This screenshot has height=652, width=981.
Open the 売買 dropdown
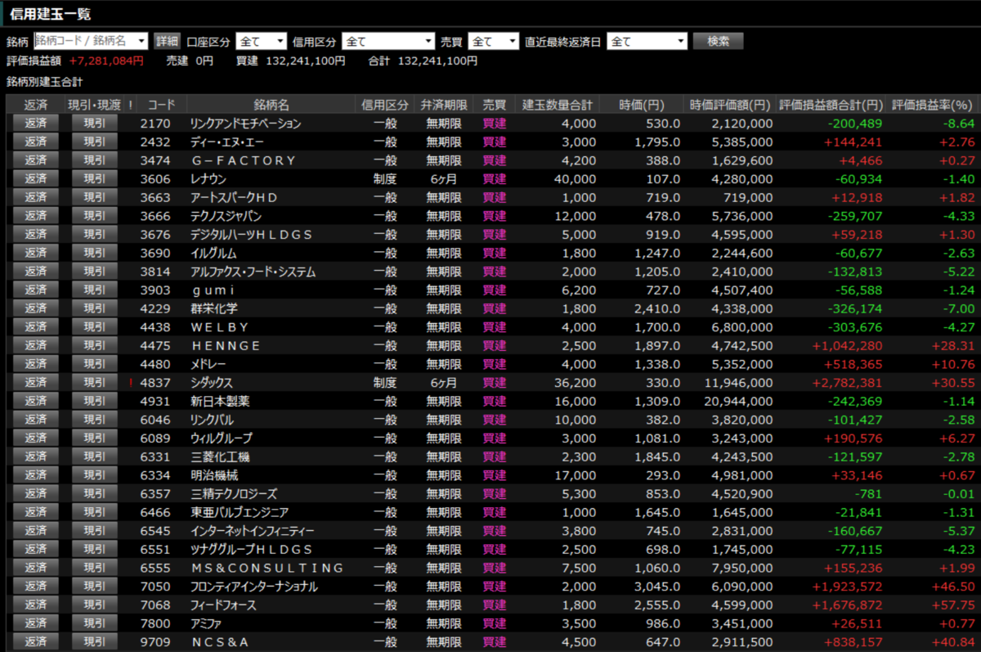[495, 41]
